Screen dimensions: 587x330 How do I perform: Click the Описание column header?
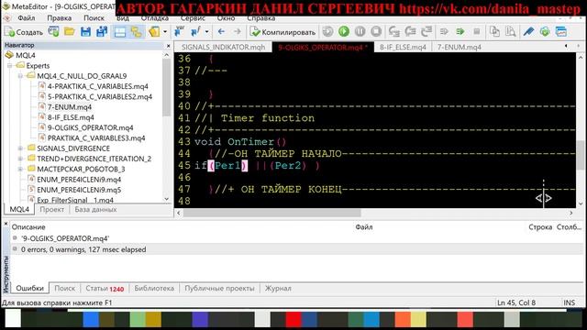pos(28,227)
